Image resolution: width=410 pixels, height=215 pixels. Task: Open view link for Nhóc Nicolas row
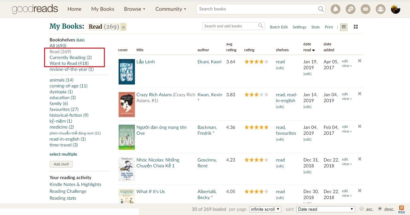tap(347, 164)
